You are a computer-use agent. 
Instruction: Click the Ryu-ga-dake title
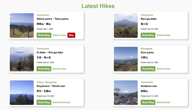149,19
